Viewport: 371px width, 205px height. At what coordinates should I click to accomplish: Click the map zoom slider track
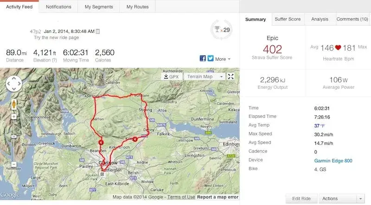coord(14,141)
